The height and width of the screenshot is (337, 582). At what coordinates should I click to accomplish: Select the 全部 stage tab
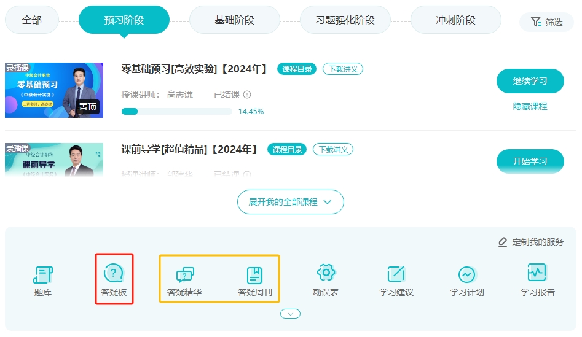[x=32, y=20]
